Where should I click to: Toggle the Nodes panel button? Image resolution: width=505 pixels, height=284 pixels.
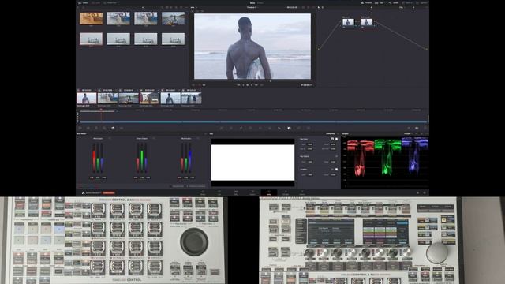pos(395,2)
